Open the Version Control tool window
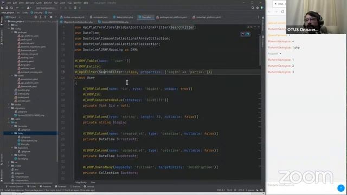Image resolution: width=347 pixels, height=195 pixels. point(15,186)
